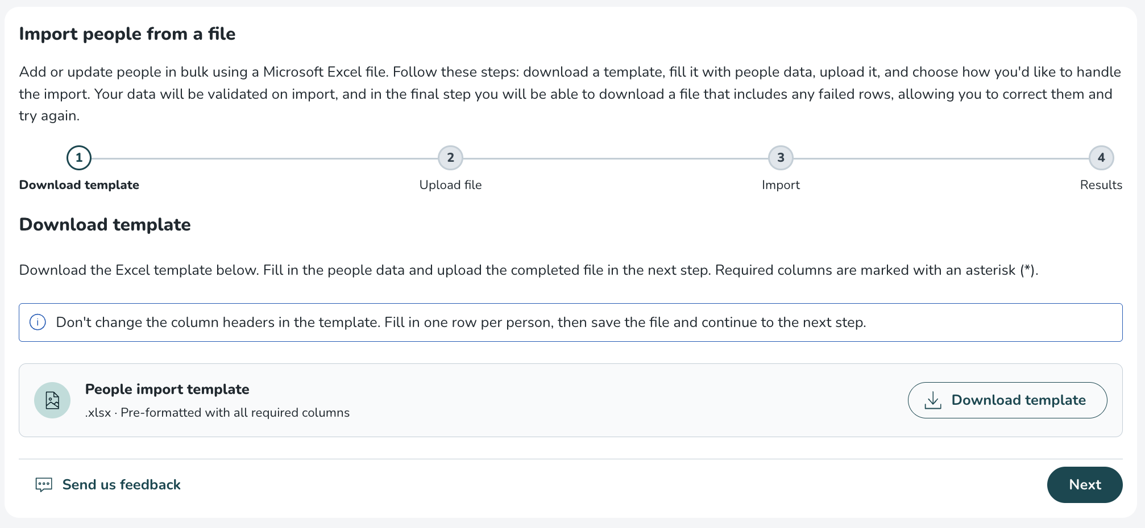The image size is (1145, 528).
Task: Click the bold Download template step label
Action: click(79, 185)
